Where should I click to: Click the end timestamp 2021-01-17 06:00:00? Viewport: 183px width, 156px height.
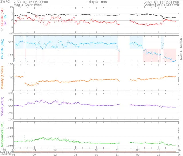pyautogui.click(x=162, y=2)
